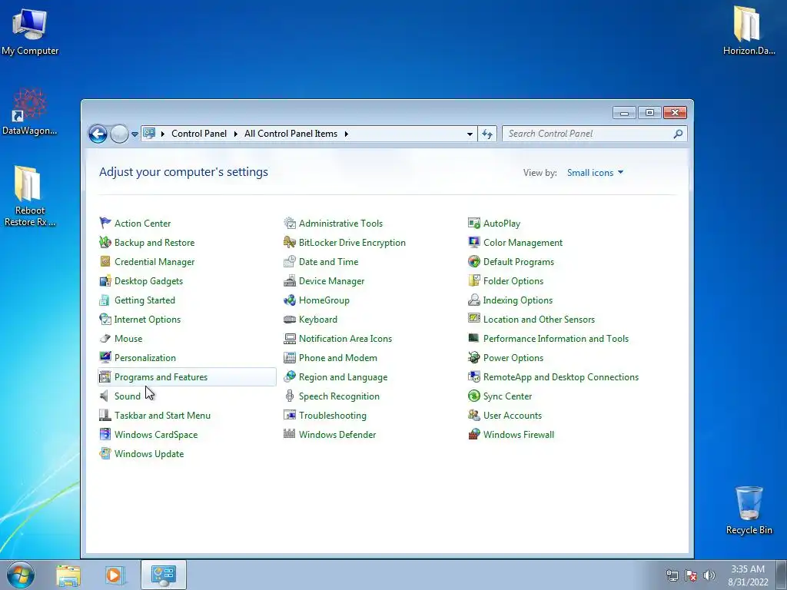The image size is (787, 590).
Task: Select All Control Panel Items breadcrumb
Action: tap(291, 134)
